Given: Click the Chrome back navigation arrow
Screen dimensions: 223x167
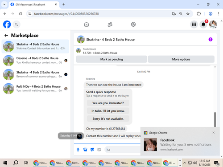Looking at the screenshot, I should coord(5,14).
